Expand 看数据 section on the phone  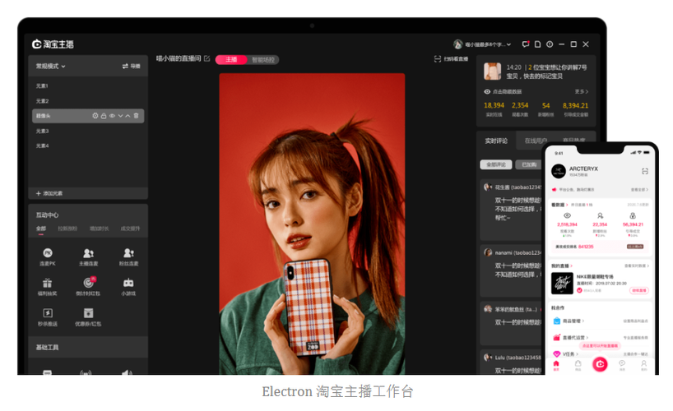(x=559, y=205)
